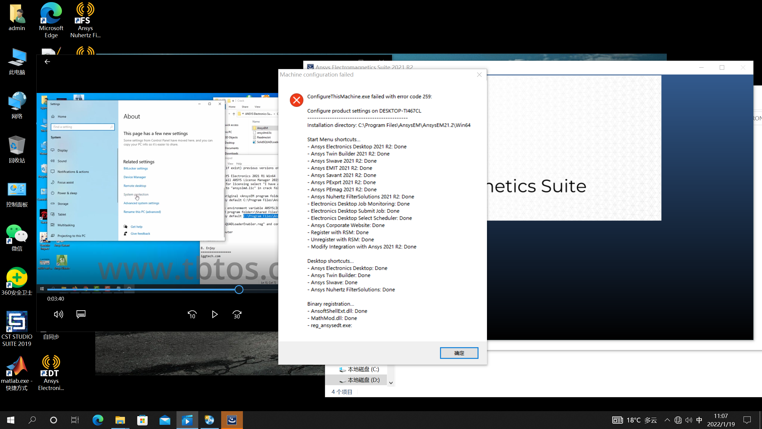Open clock showing 11:07

click(721, 420)
